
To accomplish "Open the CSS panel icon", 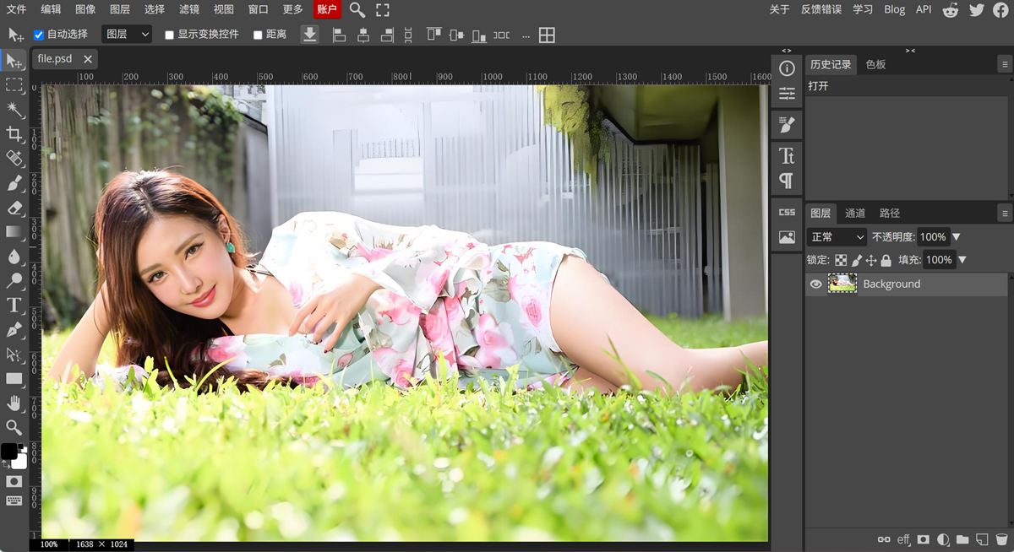I will click(787, 213).
